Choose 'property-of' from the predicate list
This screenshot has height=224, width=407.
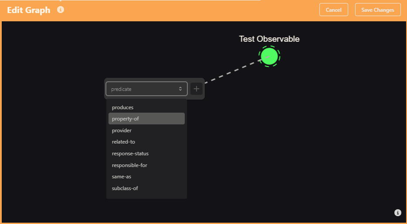coord(147,119)
